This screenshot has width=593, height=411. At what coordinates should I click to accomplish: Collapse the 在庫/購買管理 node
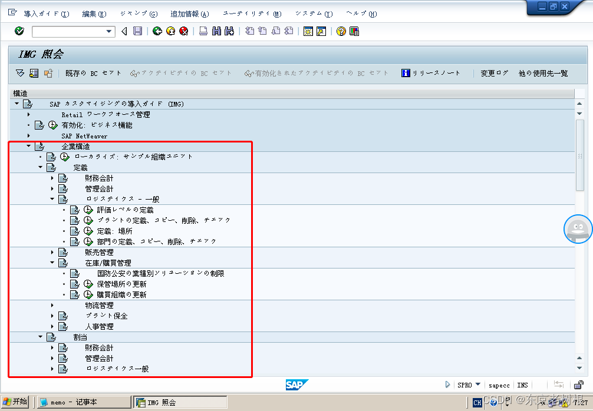click(x=52, y=262)
